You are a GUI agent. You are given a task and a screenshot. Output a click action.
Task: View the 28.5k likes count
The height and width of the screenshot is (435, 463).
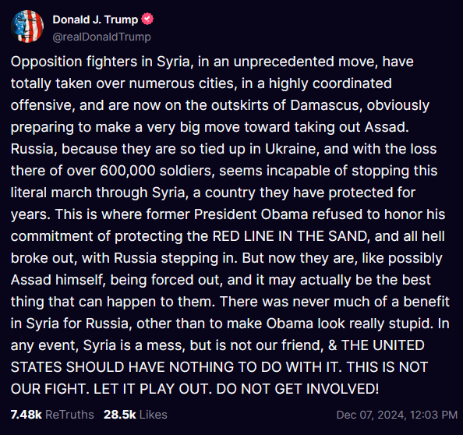point(119,415)
